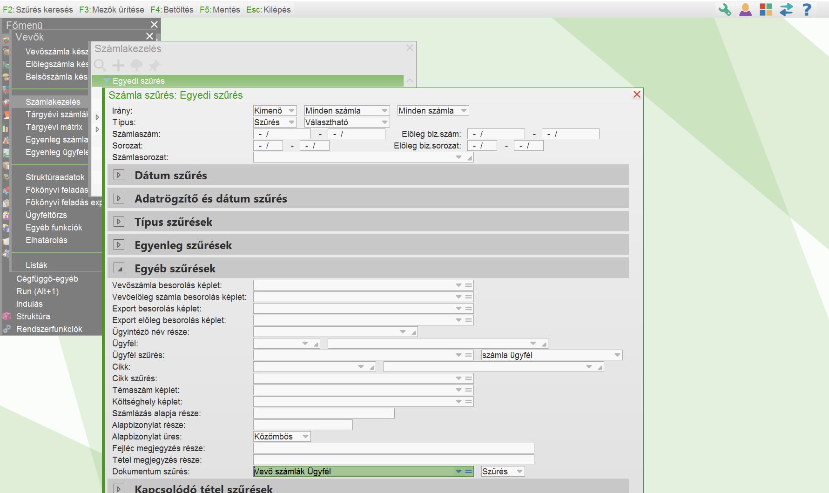This screenshot has width=829, height=493.
Task: Select Ügyféltörzs in the Vevők menu
Action: coord(46,215)
